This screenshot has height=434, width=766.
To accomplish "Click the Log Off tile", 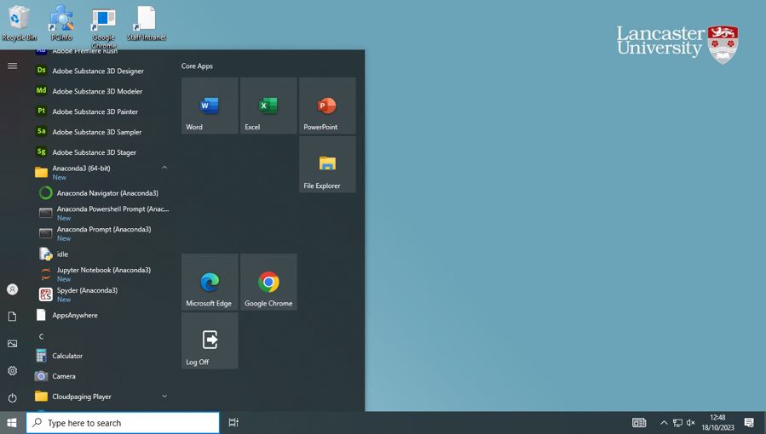I will pos(210,341).
